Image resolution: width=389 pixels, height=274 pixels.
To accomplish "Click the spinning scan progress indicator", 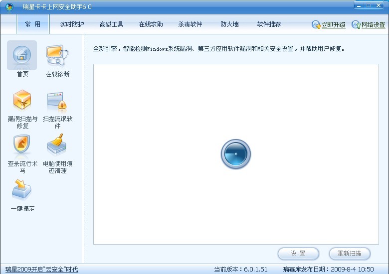I will pos(236,154).
